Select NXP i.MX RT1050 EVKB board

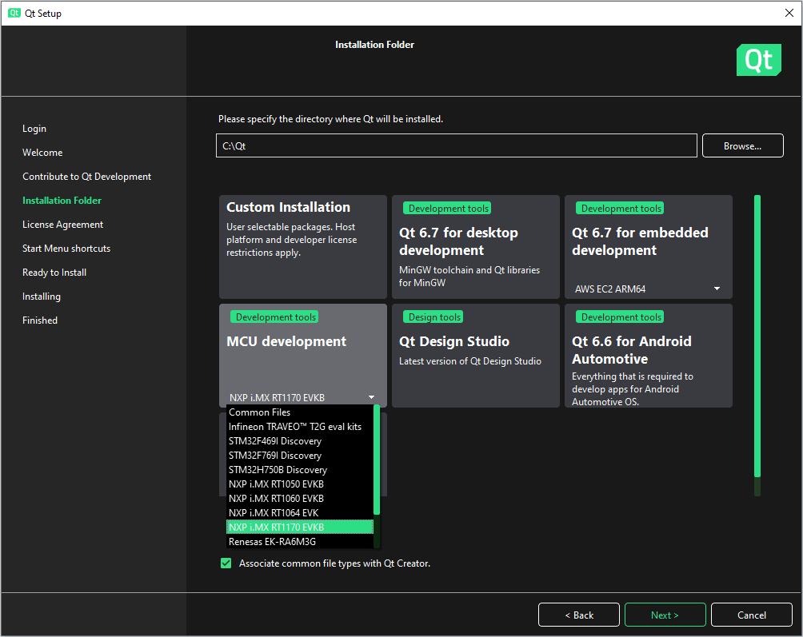click(x=278, y=484)
